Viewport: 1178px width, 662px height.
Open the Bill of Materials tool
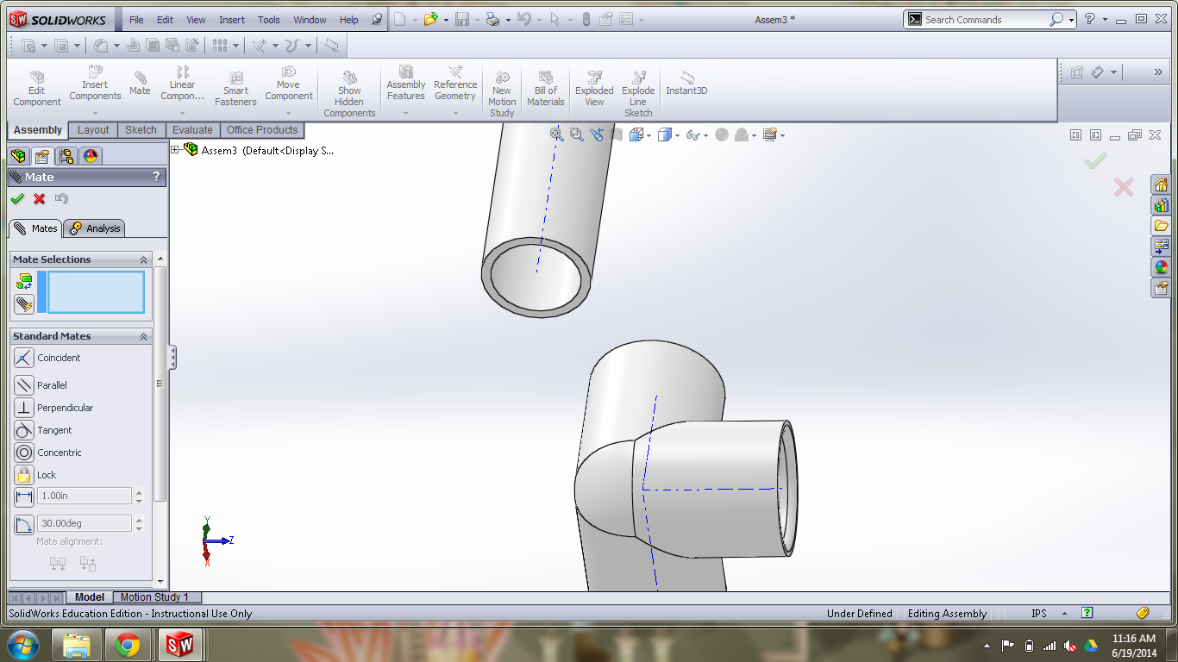click(x=545, y=89)
